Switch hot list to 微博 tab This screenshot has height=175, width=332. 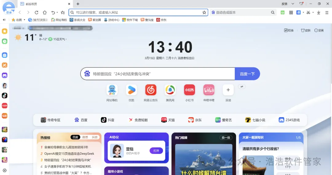pos(85,137)
